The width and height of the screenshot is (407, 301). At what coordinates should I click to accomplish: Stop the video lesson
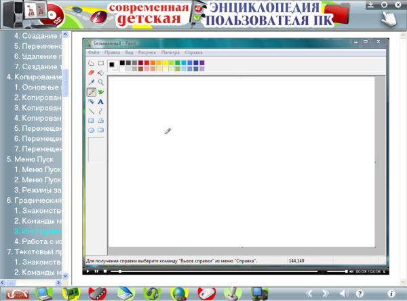click(x=105, y=271)
